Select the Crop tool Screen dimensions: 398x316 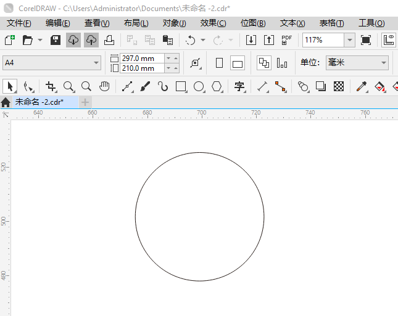pyautogui.click(x=51, y=87)
